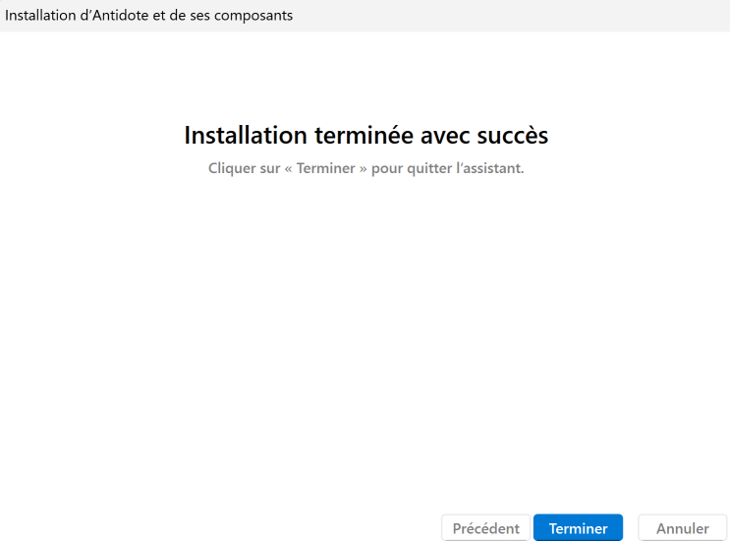Finish the installation wizard with Terminer
This screenshot has width=730, height=544.
(x=578, y=528)
